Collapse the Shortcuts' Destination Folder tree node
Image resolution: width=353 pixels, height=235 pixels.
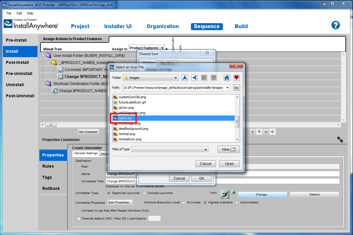[43, 84]
